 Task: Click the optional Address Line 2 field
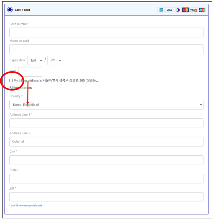point(106,142)
